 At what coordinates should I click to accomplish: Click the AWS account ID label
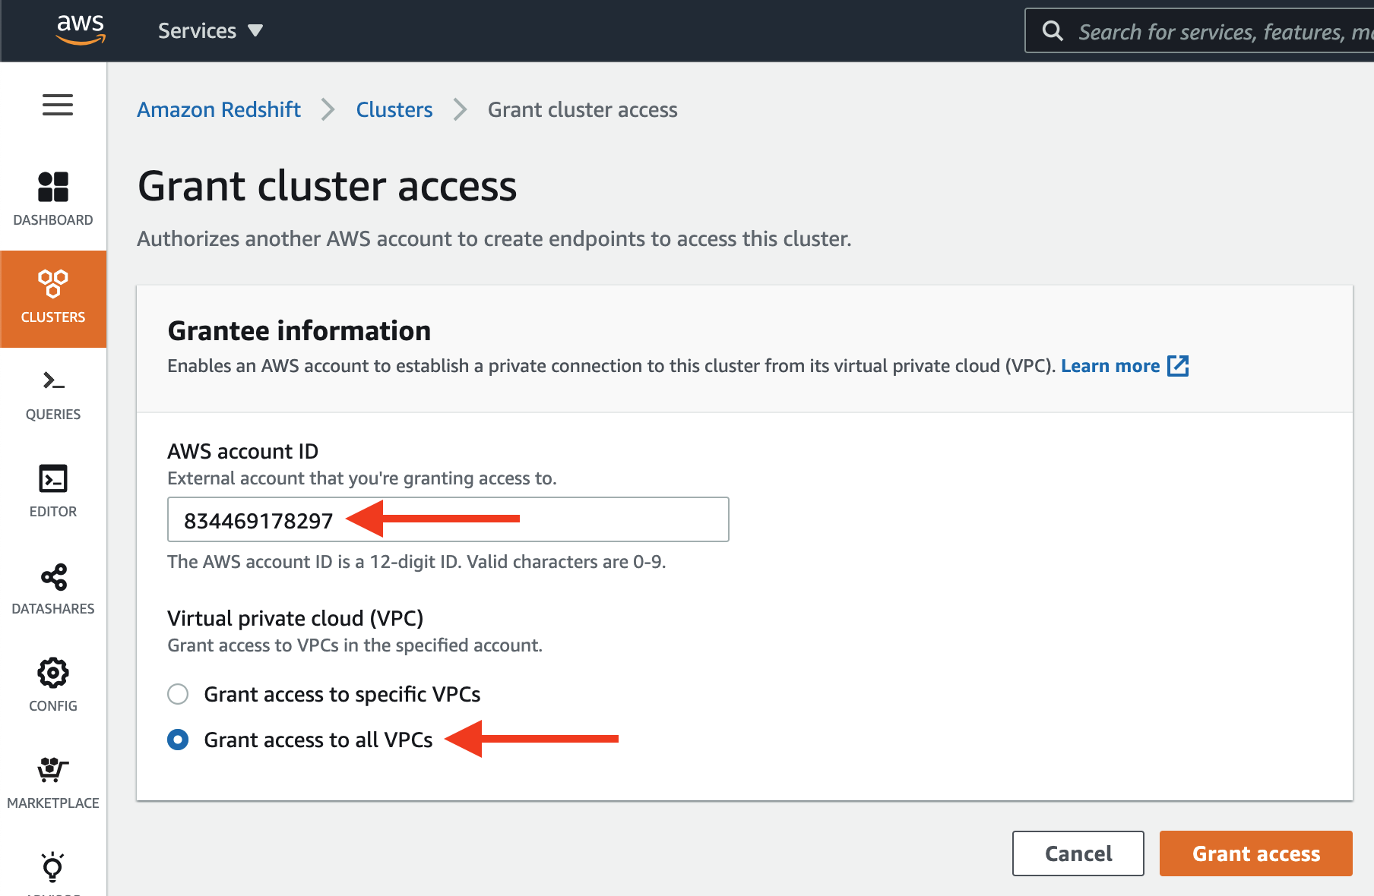[x=242, y=451]
